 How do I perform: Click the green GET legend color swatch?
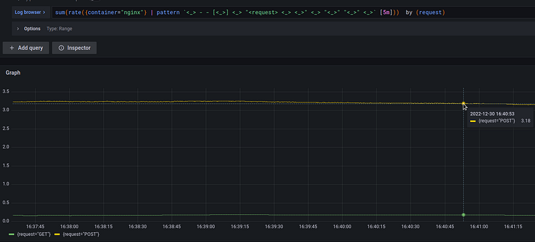coord(11,235)
